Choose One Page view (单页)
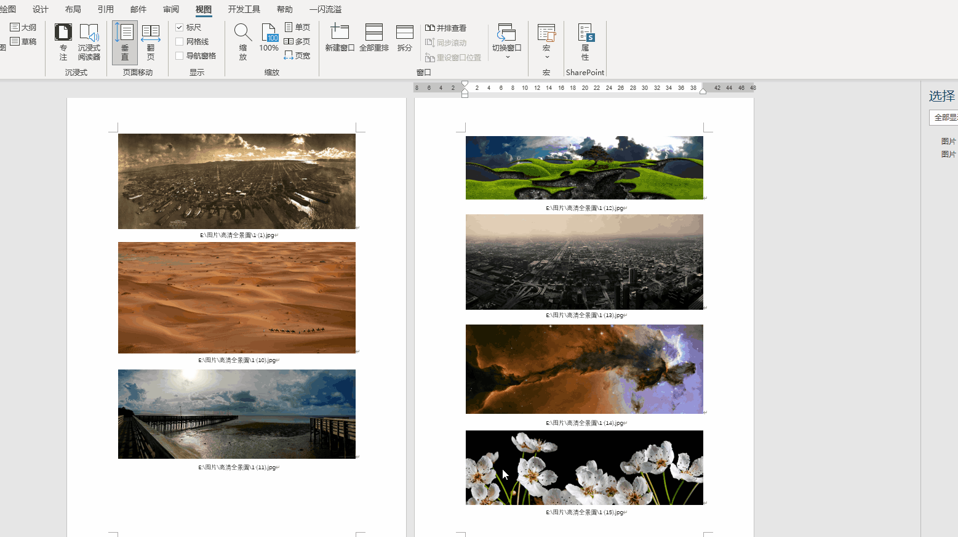 point(297,27)
